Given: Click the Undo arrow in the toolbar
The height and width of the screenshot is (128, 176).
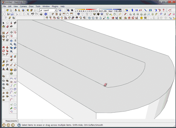Looking at the screenshot, I should [x=32, y=14].
